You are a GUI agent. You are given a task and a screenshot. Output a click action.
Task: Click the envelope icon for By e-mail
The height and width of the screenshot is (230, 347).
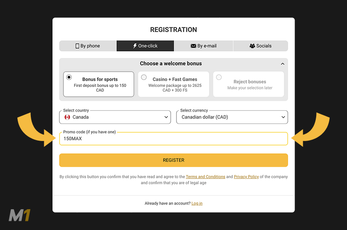(x=193, y=46)
